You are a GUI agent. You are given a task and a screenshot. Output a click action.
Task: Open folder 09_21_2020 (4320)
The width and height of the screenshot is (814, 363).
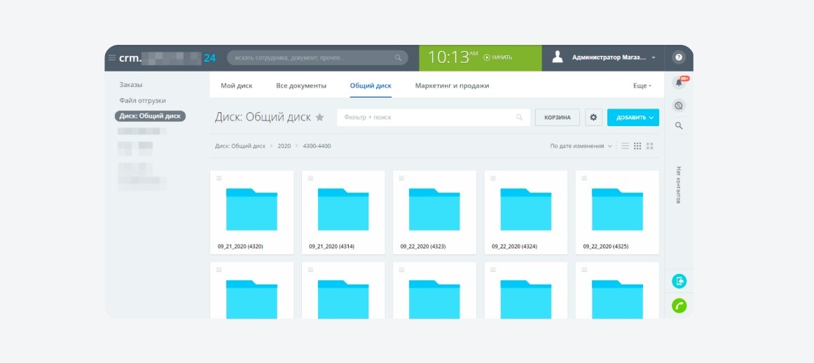tap(251, 210)
